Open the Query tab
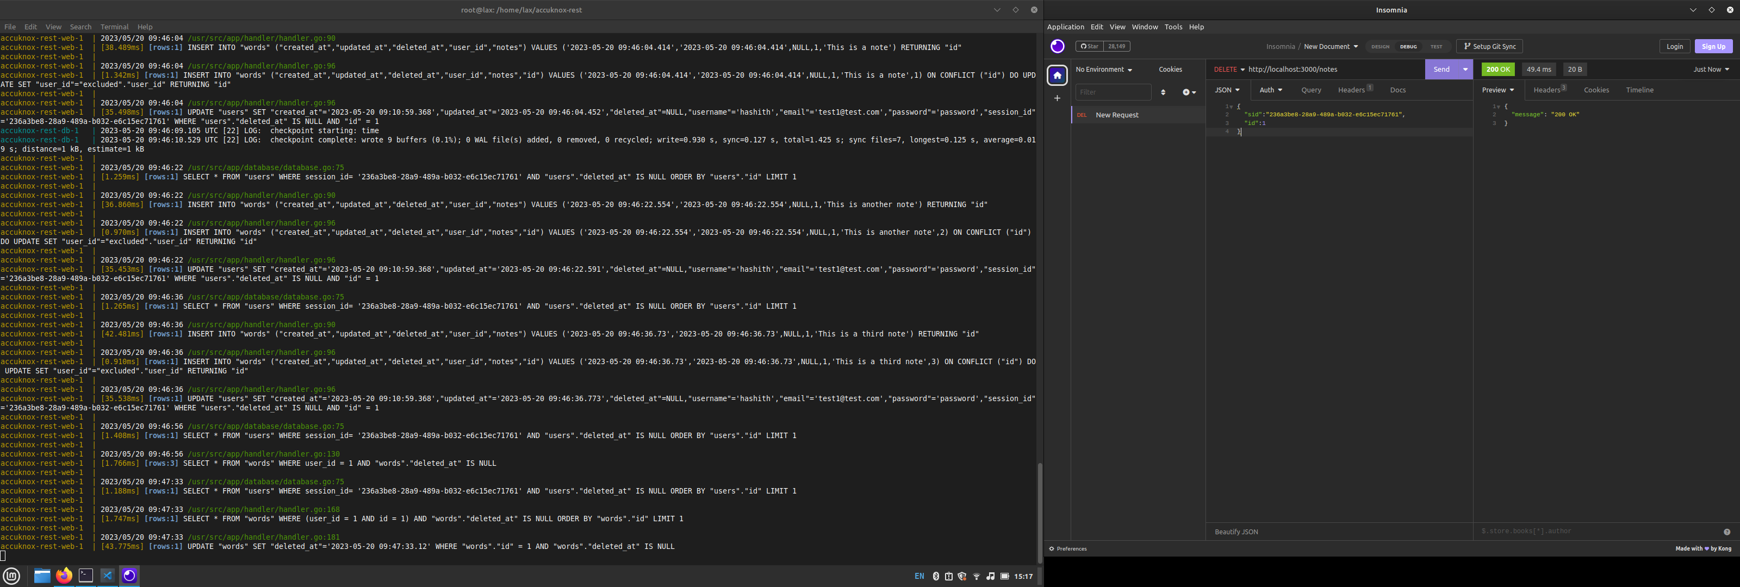The height and width of the screenshot is (587, 1740). click(x=1310, y=90)
